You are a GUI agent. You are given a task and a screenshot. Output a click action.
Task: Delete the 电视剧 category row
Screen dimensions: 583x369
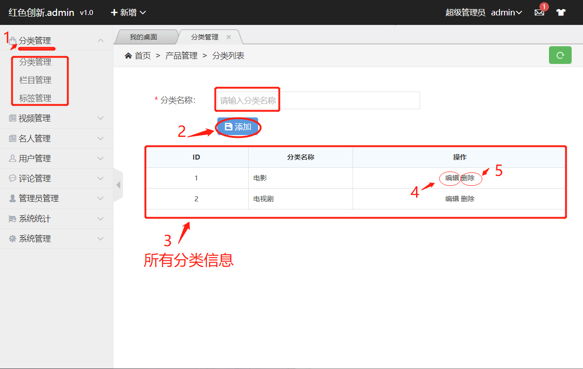[468, 199]
